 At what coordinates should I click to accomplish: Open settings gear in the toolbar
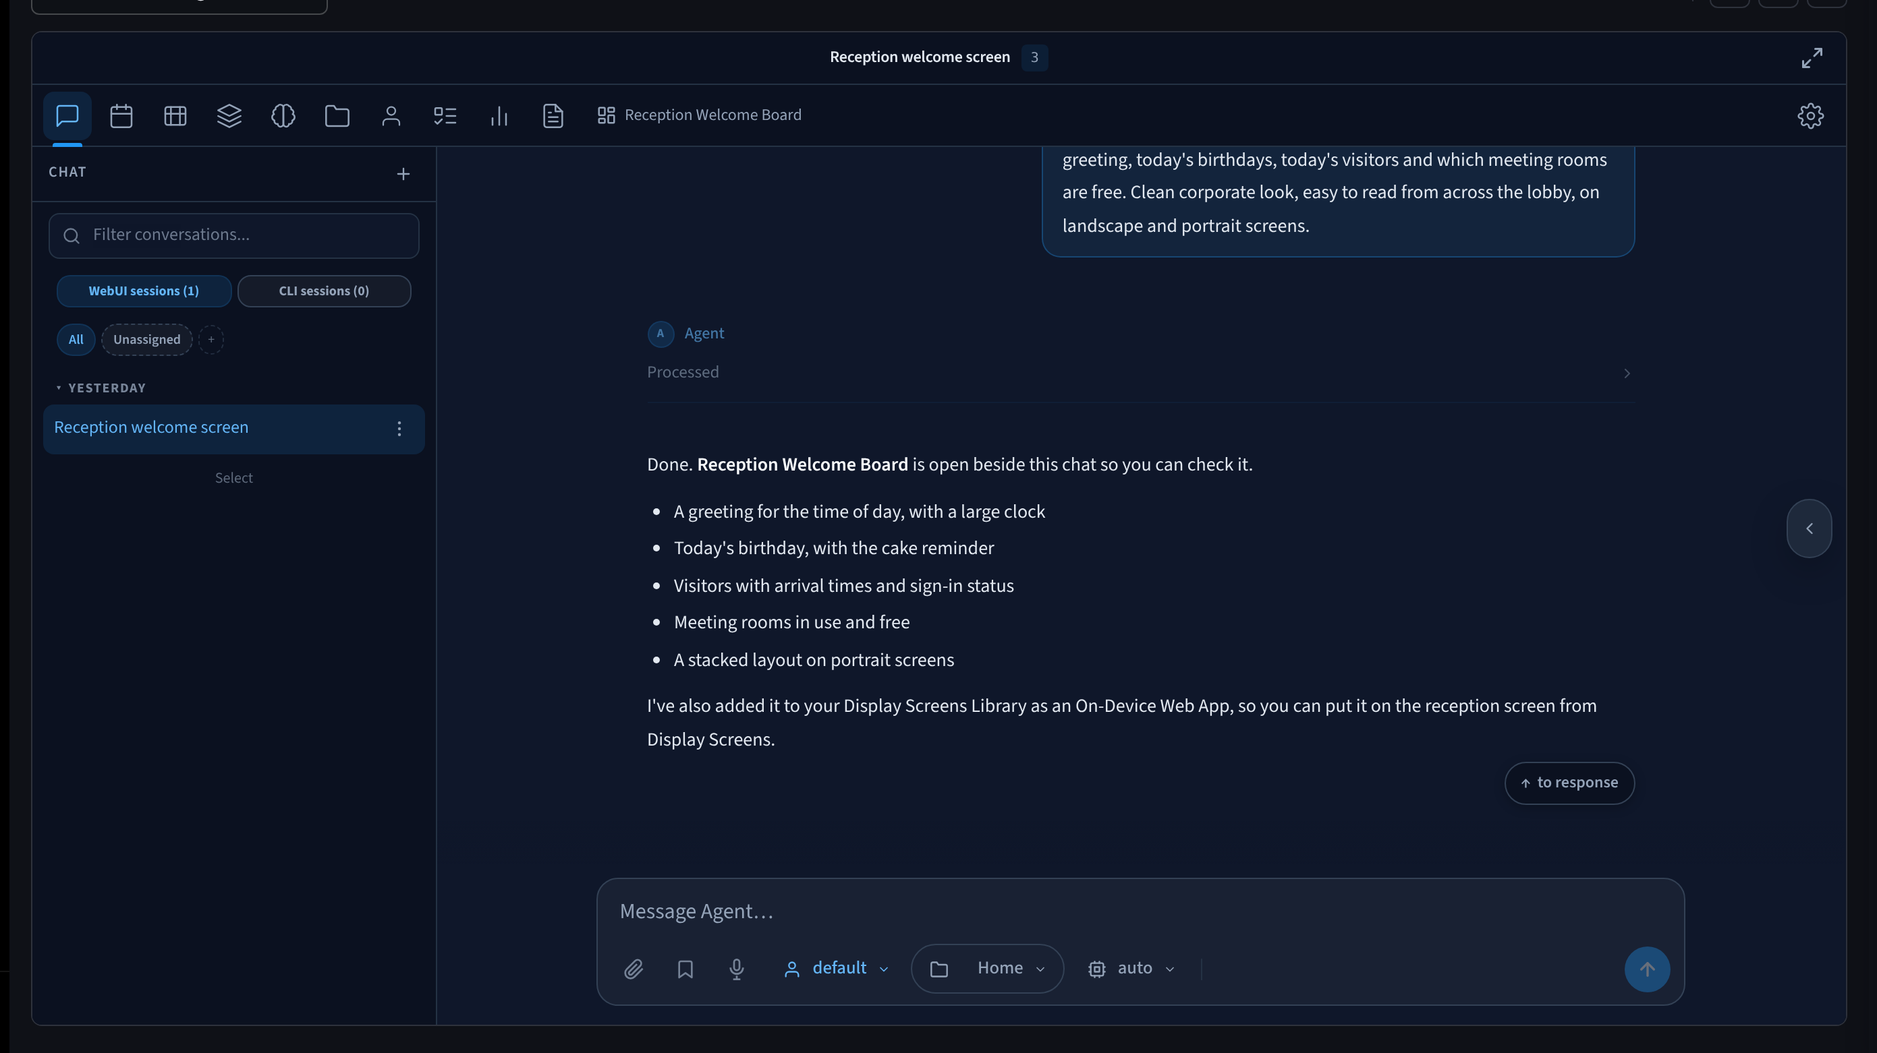[1810, 115]
